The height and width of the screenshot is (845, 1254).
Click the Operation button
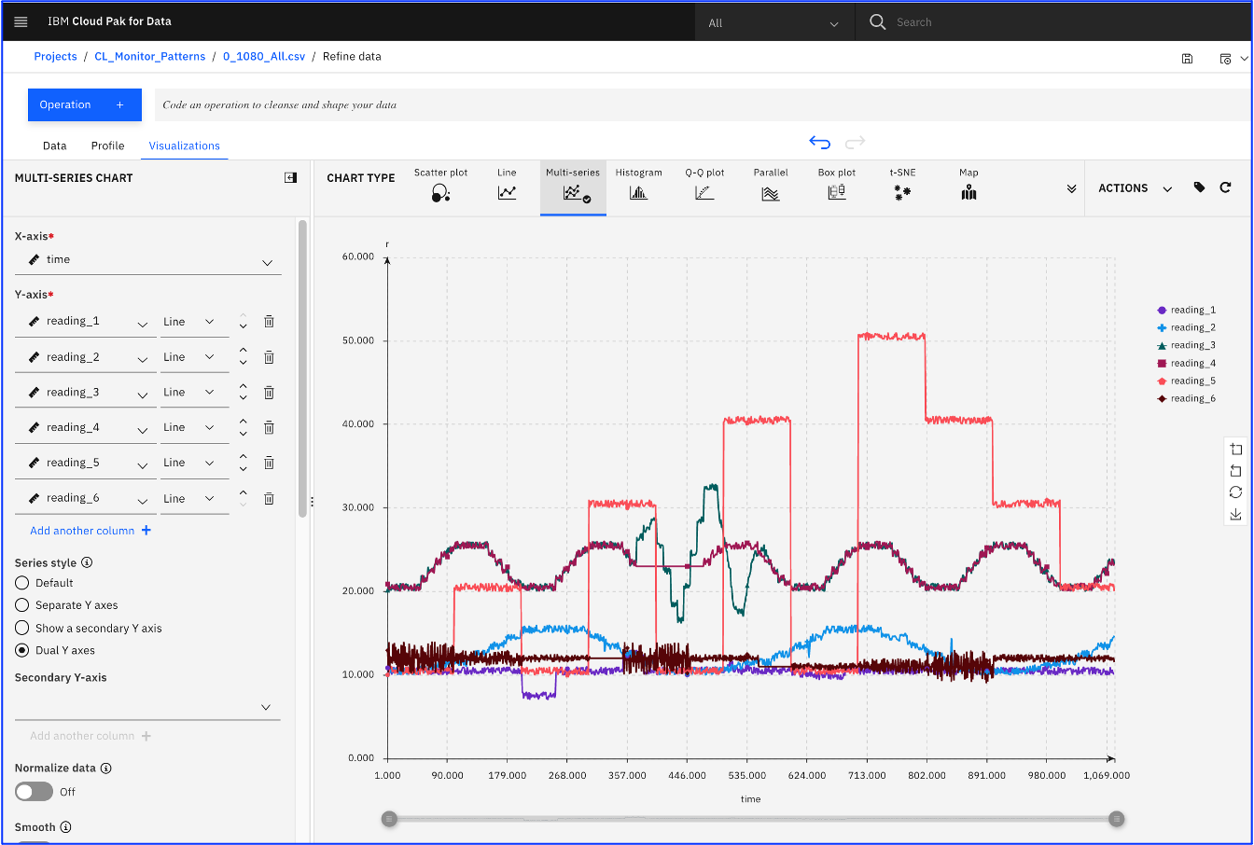(x=85, y=105)
